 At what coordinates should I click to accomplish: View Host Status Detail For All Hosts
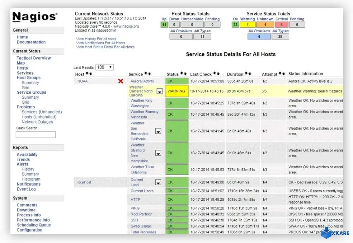pyautogui.click(x=105, y=47)
